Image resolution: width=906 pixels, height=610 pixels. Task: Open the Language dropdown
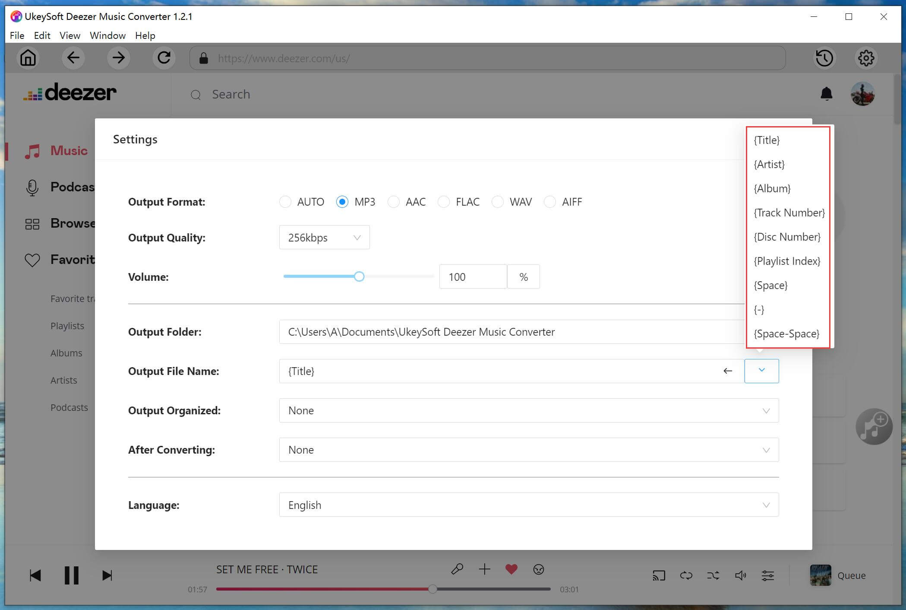coord(529,505)
